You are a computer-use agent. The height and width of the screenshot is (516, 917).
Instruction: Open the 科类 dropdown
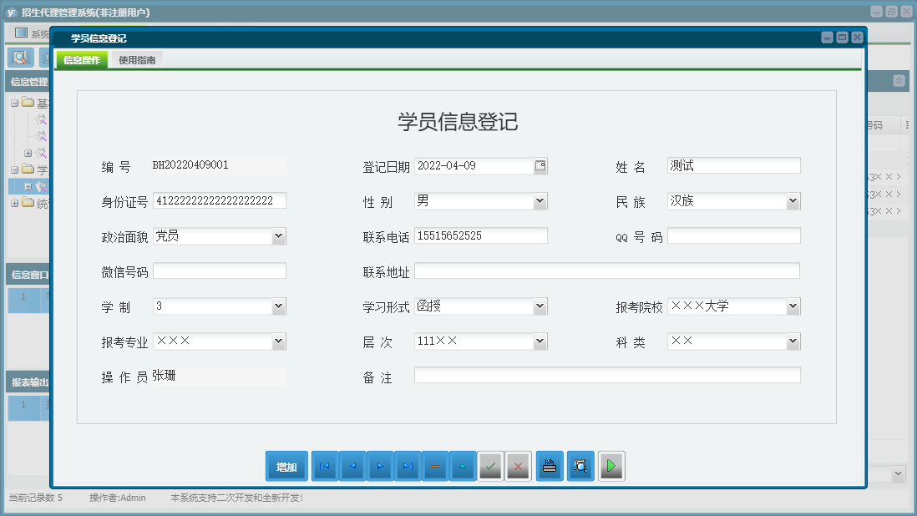793,341
